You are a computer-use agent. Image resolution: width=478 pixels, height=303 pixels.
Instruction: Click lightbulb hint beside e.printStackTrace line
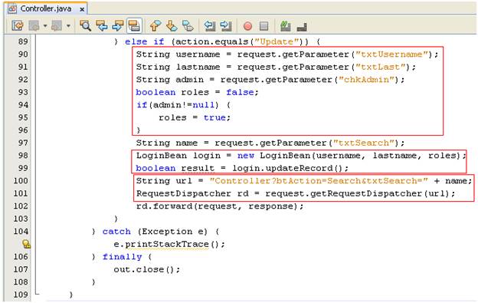(26, 244)
